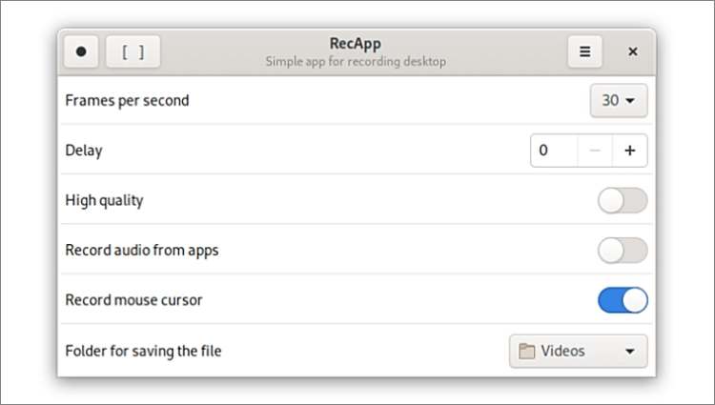Click the Record audio from apps label
715x405 pixels.
pyautogui.click(x=142, y=251)
